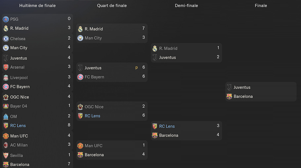Image resolution: width=301 pixels, height=168 pixels.
Task: Open R. Madrid vs Man City match
Action: pos(112,33)
